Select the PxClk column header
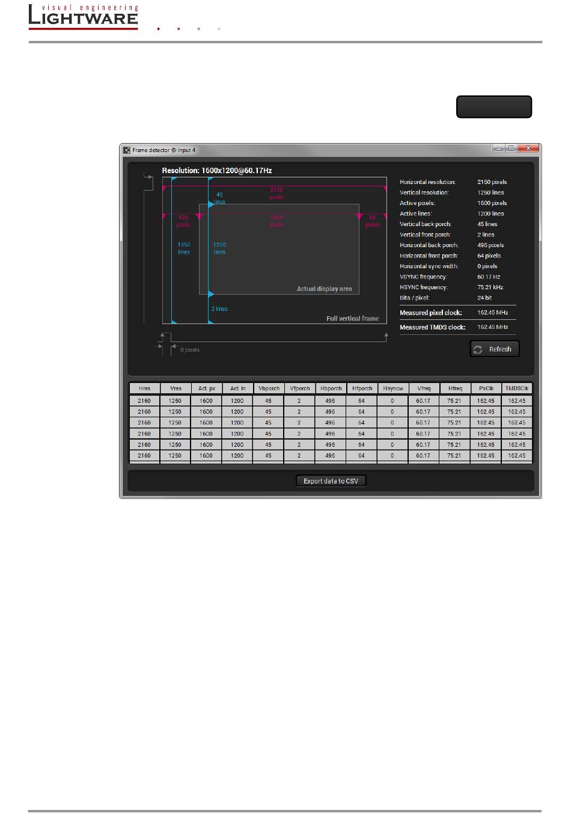The height and width of the screenshot is (834, 571). pos(486,388)
